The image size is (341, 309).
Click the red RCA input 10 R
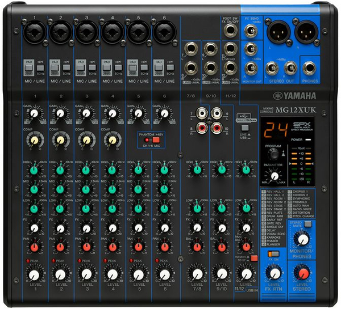click(x=217, y=128)
